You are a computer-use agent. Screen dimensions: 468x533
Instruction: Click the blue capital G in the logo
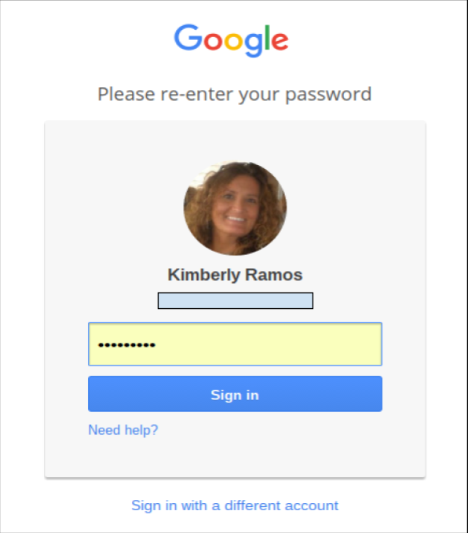188,38
